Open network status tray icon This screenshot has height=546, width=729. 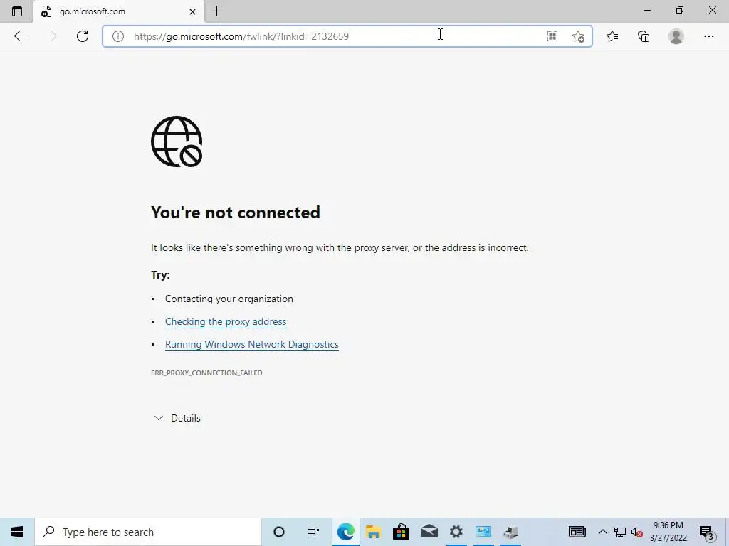point(620,532)
